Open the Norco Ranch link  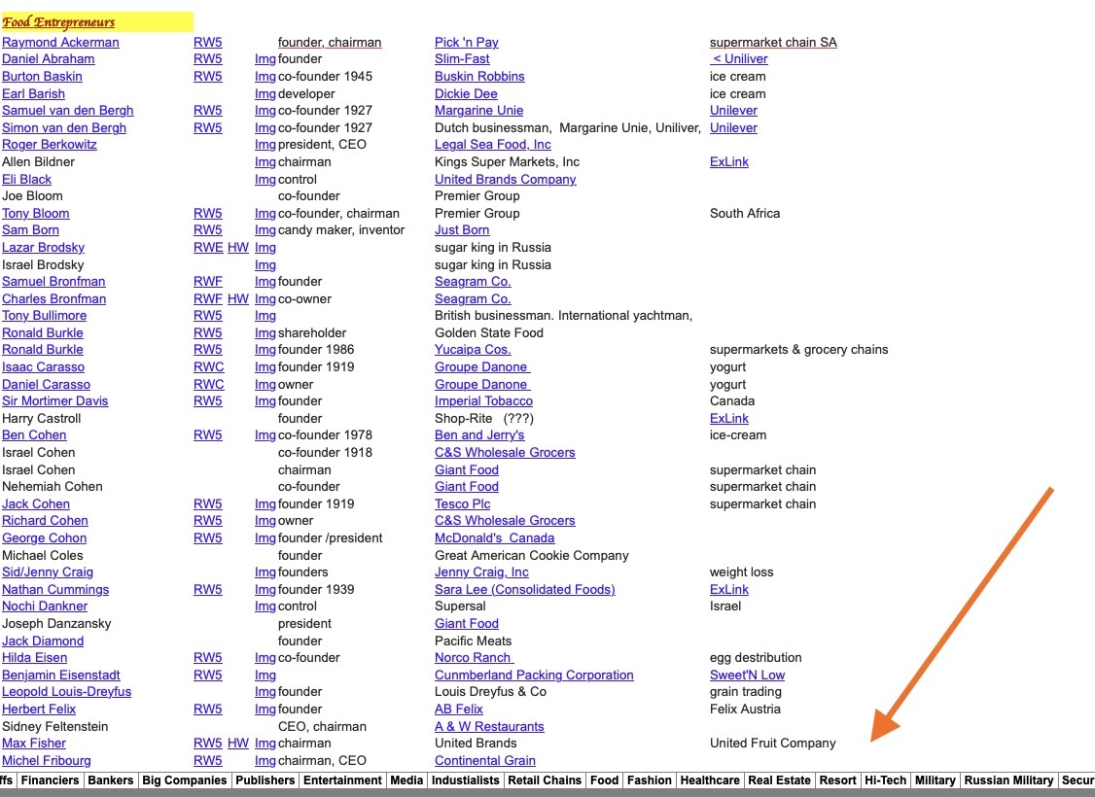pos(475,657)
